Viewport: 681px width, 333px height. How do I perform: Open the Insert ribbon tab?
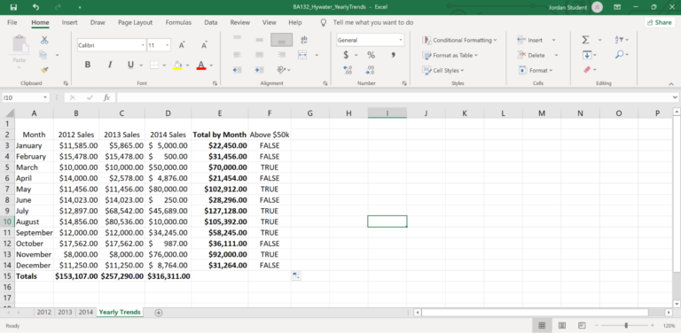69,22
